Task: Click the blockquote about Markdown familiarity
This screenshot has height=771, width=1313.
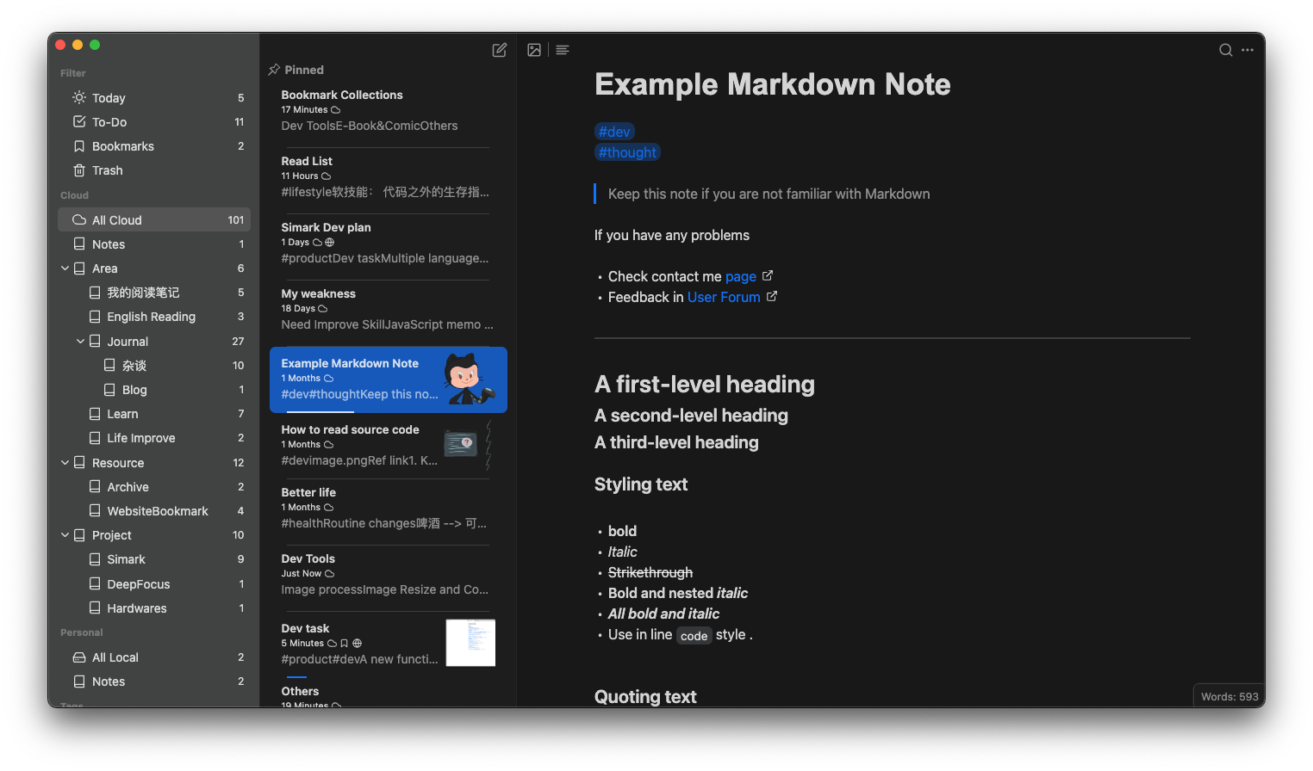Action: 769,194
